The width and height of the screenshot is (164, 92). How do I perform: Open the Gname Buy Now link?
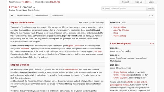tap(120, 78)
